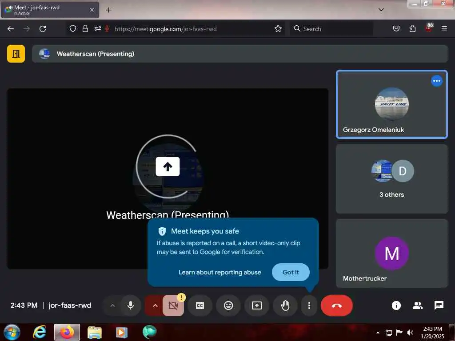Open the list all tabs dropdown arrow
This screenshot has height=341, width=455.
(381, 10)
